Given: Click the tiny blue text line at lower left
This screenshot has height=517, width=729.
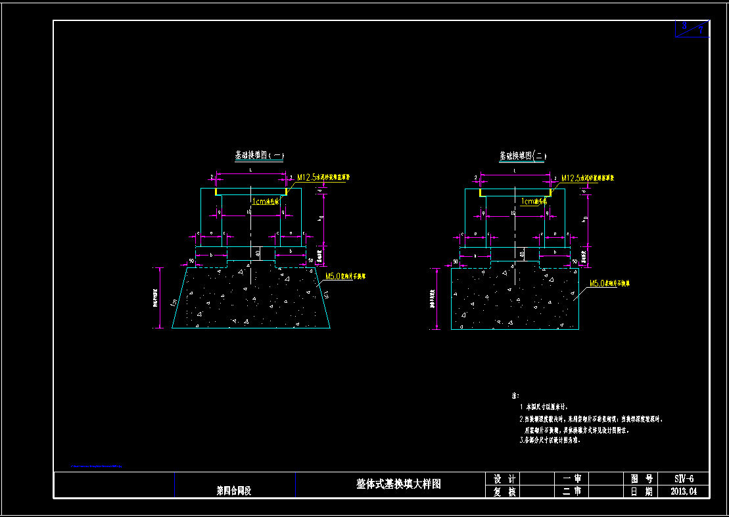Looking at the screenshot, I should pos(96,466).
